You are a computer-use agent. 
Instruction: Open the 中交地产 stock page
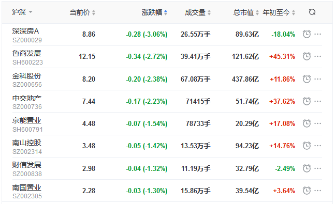(x=27, y=98)
